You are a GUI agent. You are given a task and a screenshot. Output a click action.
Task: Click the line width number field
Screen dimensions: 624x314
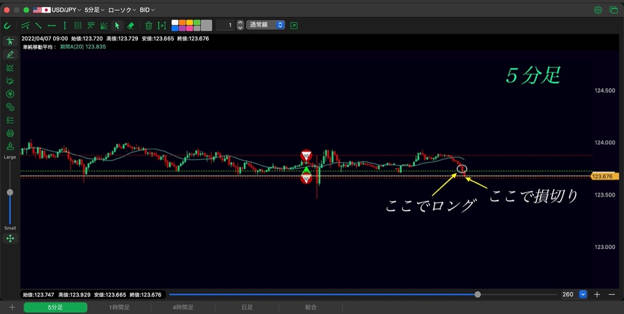pyautogui.click(x=225, y=25)
